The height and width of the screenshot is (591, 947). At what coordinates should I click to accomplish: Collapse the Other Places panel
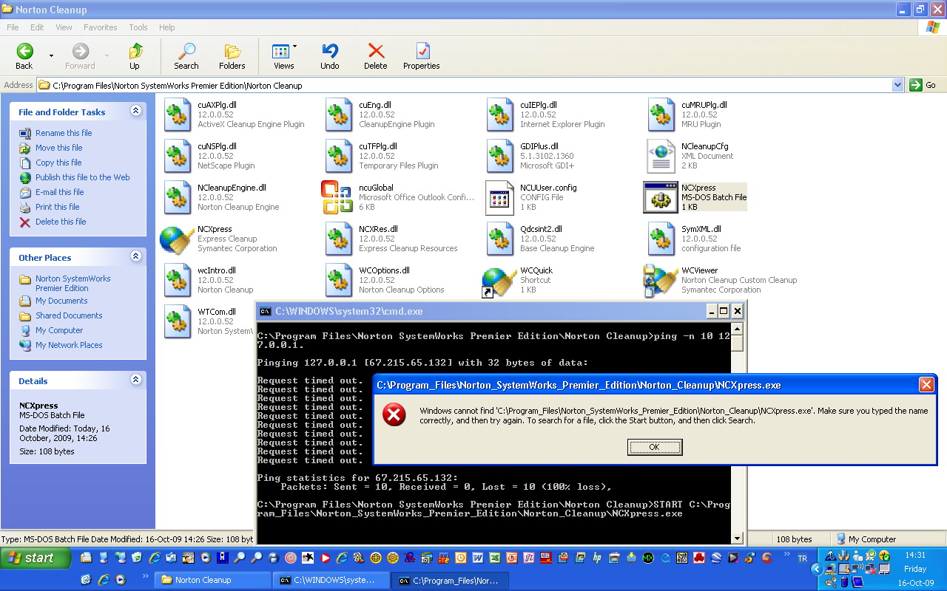coord(135,256)
